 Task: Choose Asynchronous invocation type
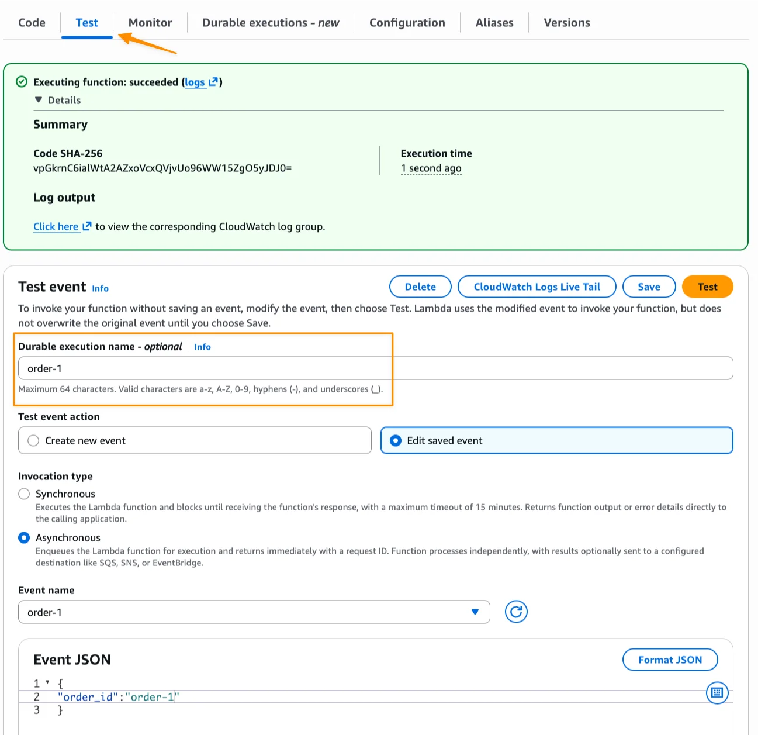(24, 537)
